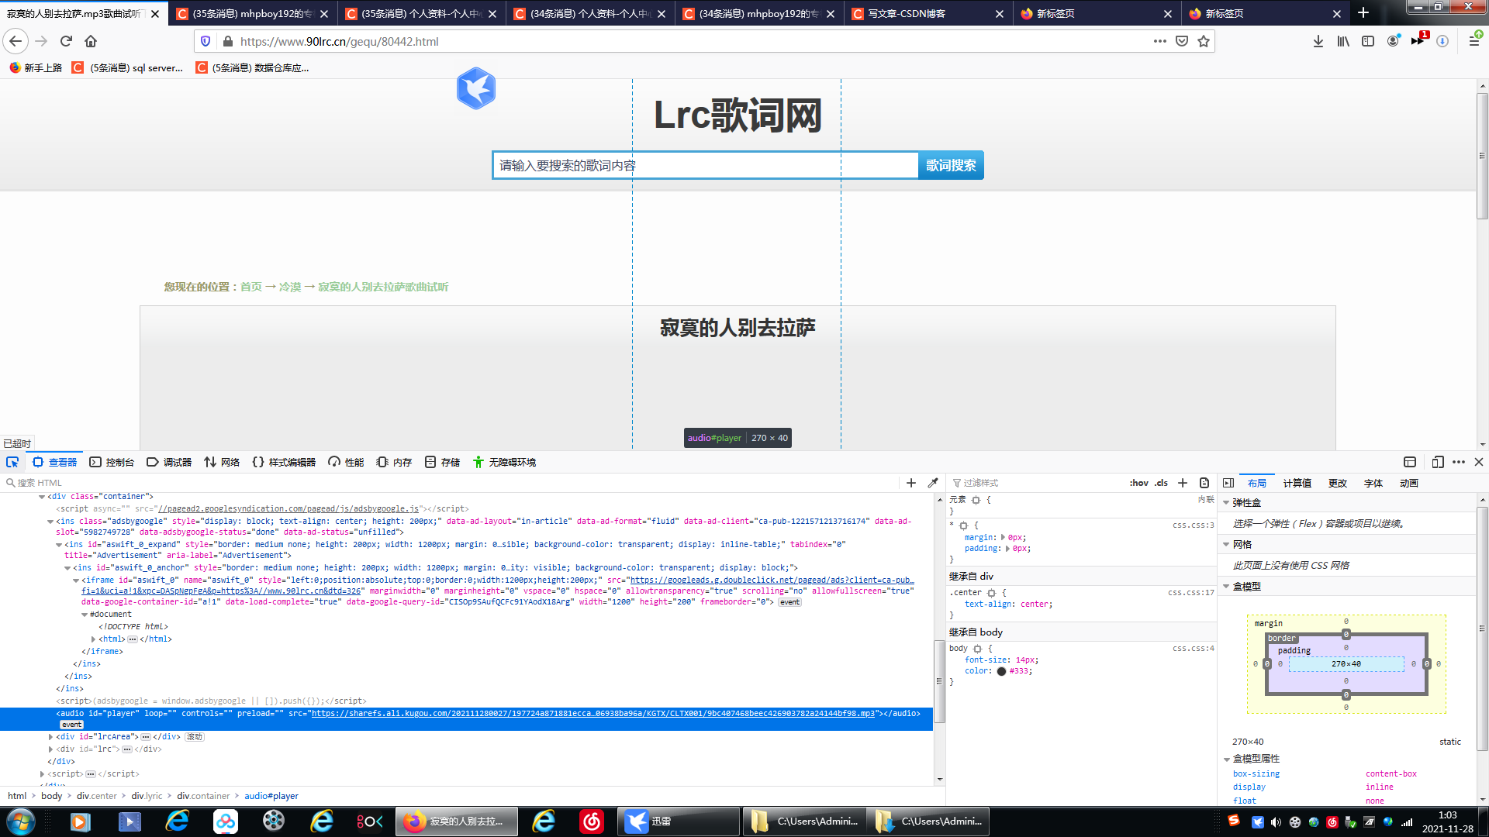Go back to the previous page
This screenshot has width=1489, height=837.
(16, 41)
